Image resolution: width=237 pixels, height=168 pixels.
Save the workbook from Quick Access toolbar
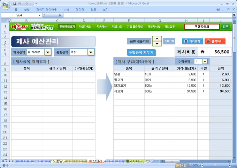tap(15, 3)
